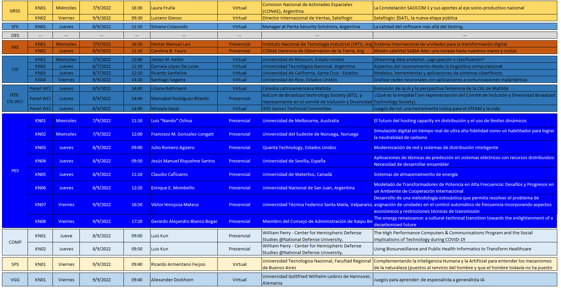The width and height of the screenshot is (561, 289).
Task: Click speaker Ricardo Armentano Feijoo
Action: coord(178,264)
